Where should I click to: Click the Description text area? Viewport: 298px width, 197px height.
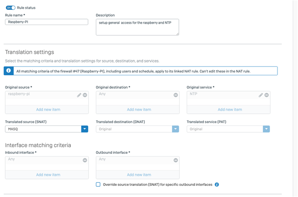137,27
